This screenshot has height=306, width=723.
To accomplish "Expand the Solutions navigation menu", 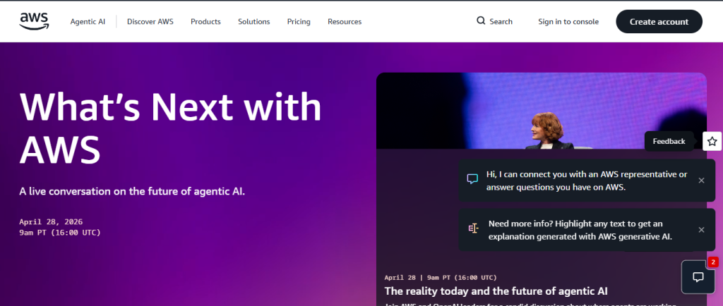I will click(x=253, y=22).
